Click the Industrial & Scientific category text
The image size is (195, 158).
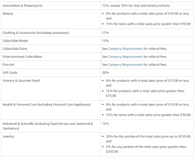click(x=48, y=126)
